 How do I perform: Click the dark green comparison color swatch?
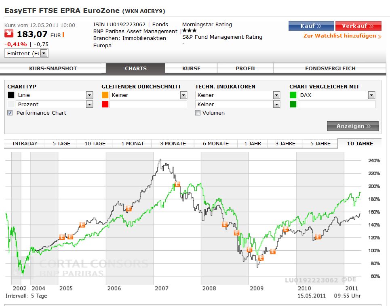pyautogui.click(x=293, y=104)
